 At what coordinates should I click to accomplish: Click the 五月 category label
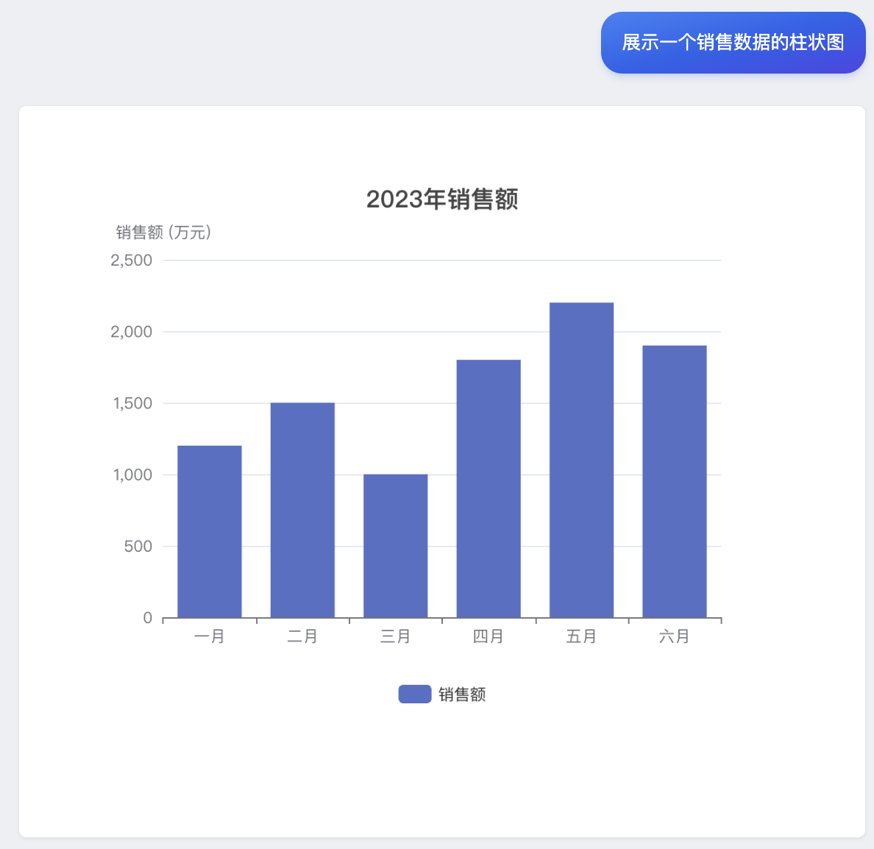[581, 636]
